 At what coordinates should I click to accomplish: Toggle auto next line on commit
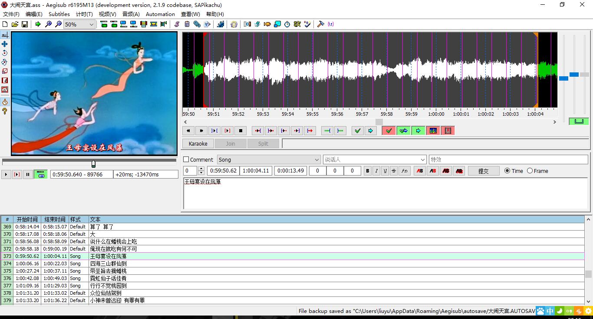[x=404, y=130]
